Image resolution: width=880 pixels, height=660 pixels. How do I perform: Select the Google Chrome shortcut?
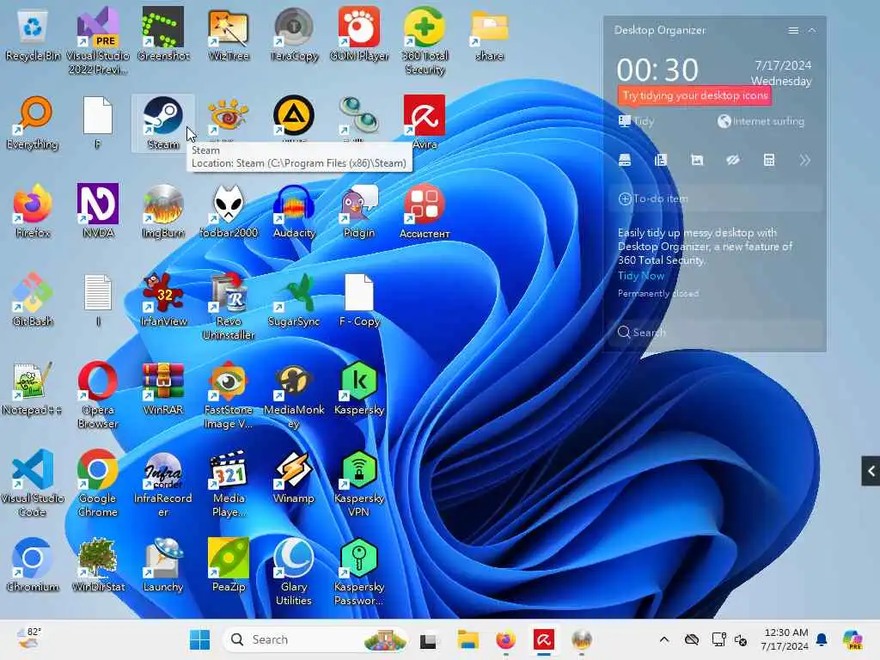pyautogui.click(x=98, y=483)
